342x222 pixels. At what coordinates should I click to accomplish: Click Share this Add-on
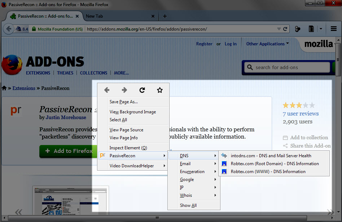[x=307, y=146]
